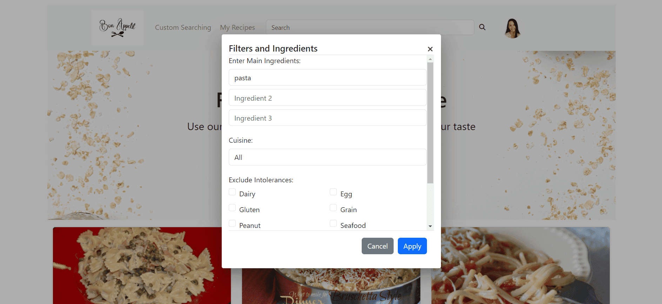Check the Seafood intolerance checkbox
662x304 pixels.
(x=333, y=223)
